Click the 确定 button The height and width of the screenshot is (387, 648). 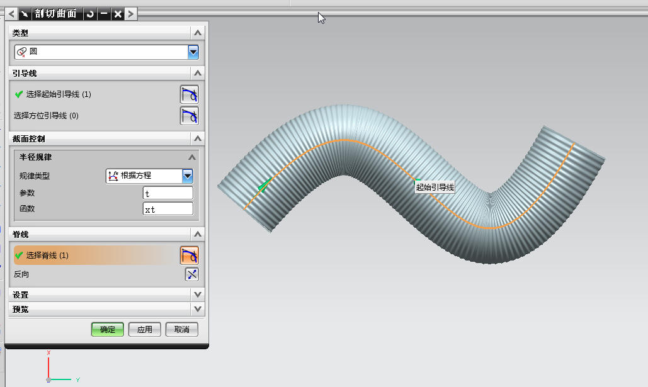(108, 330)
